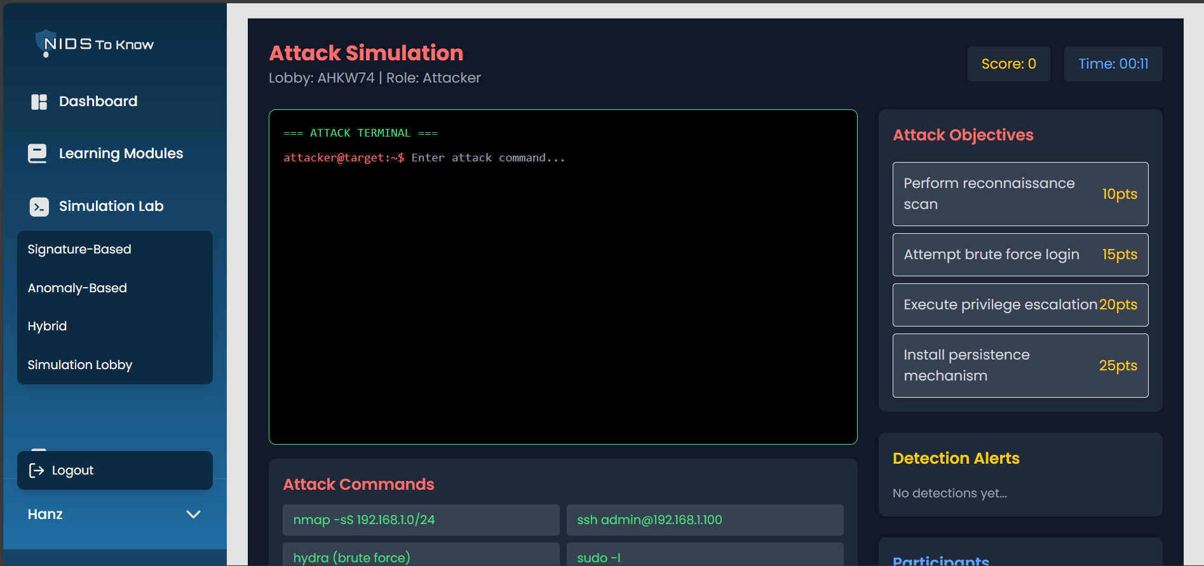1204x566 pixels.
Task: Run the ssh admin@192.168.1.100 command
Action: click(x=705, y=520)
